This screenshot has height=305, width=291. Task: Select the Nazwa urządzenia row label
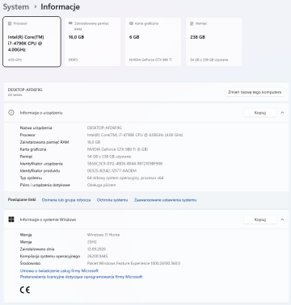36,127
